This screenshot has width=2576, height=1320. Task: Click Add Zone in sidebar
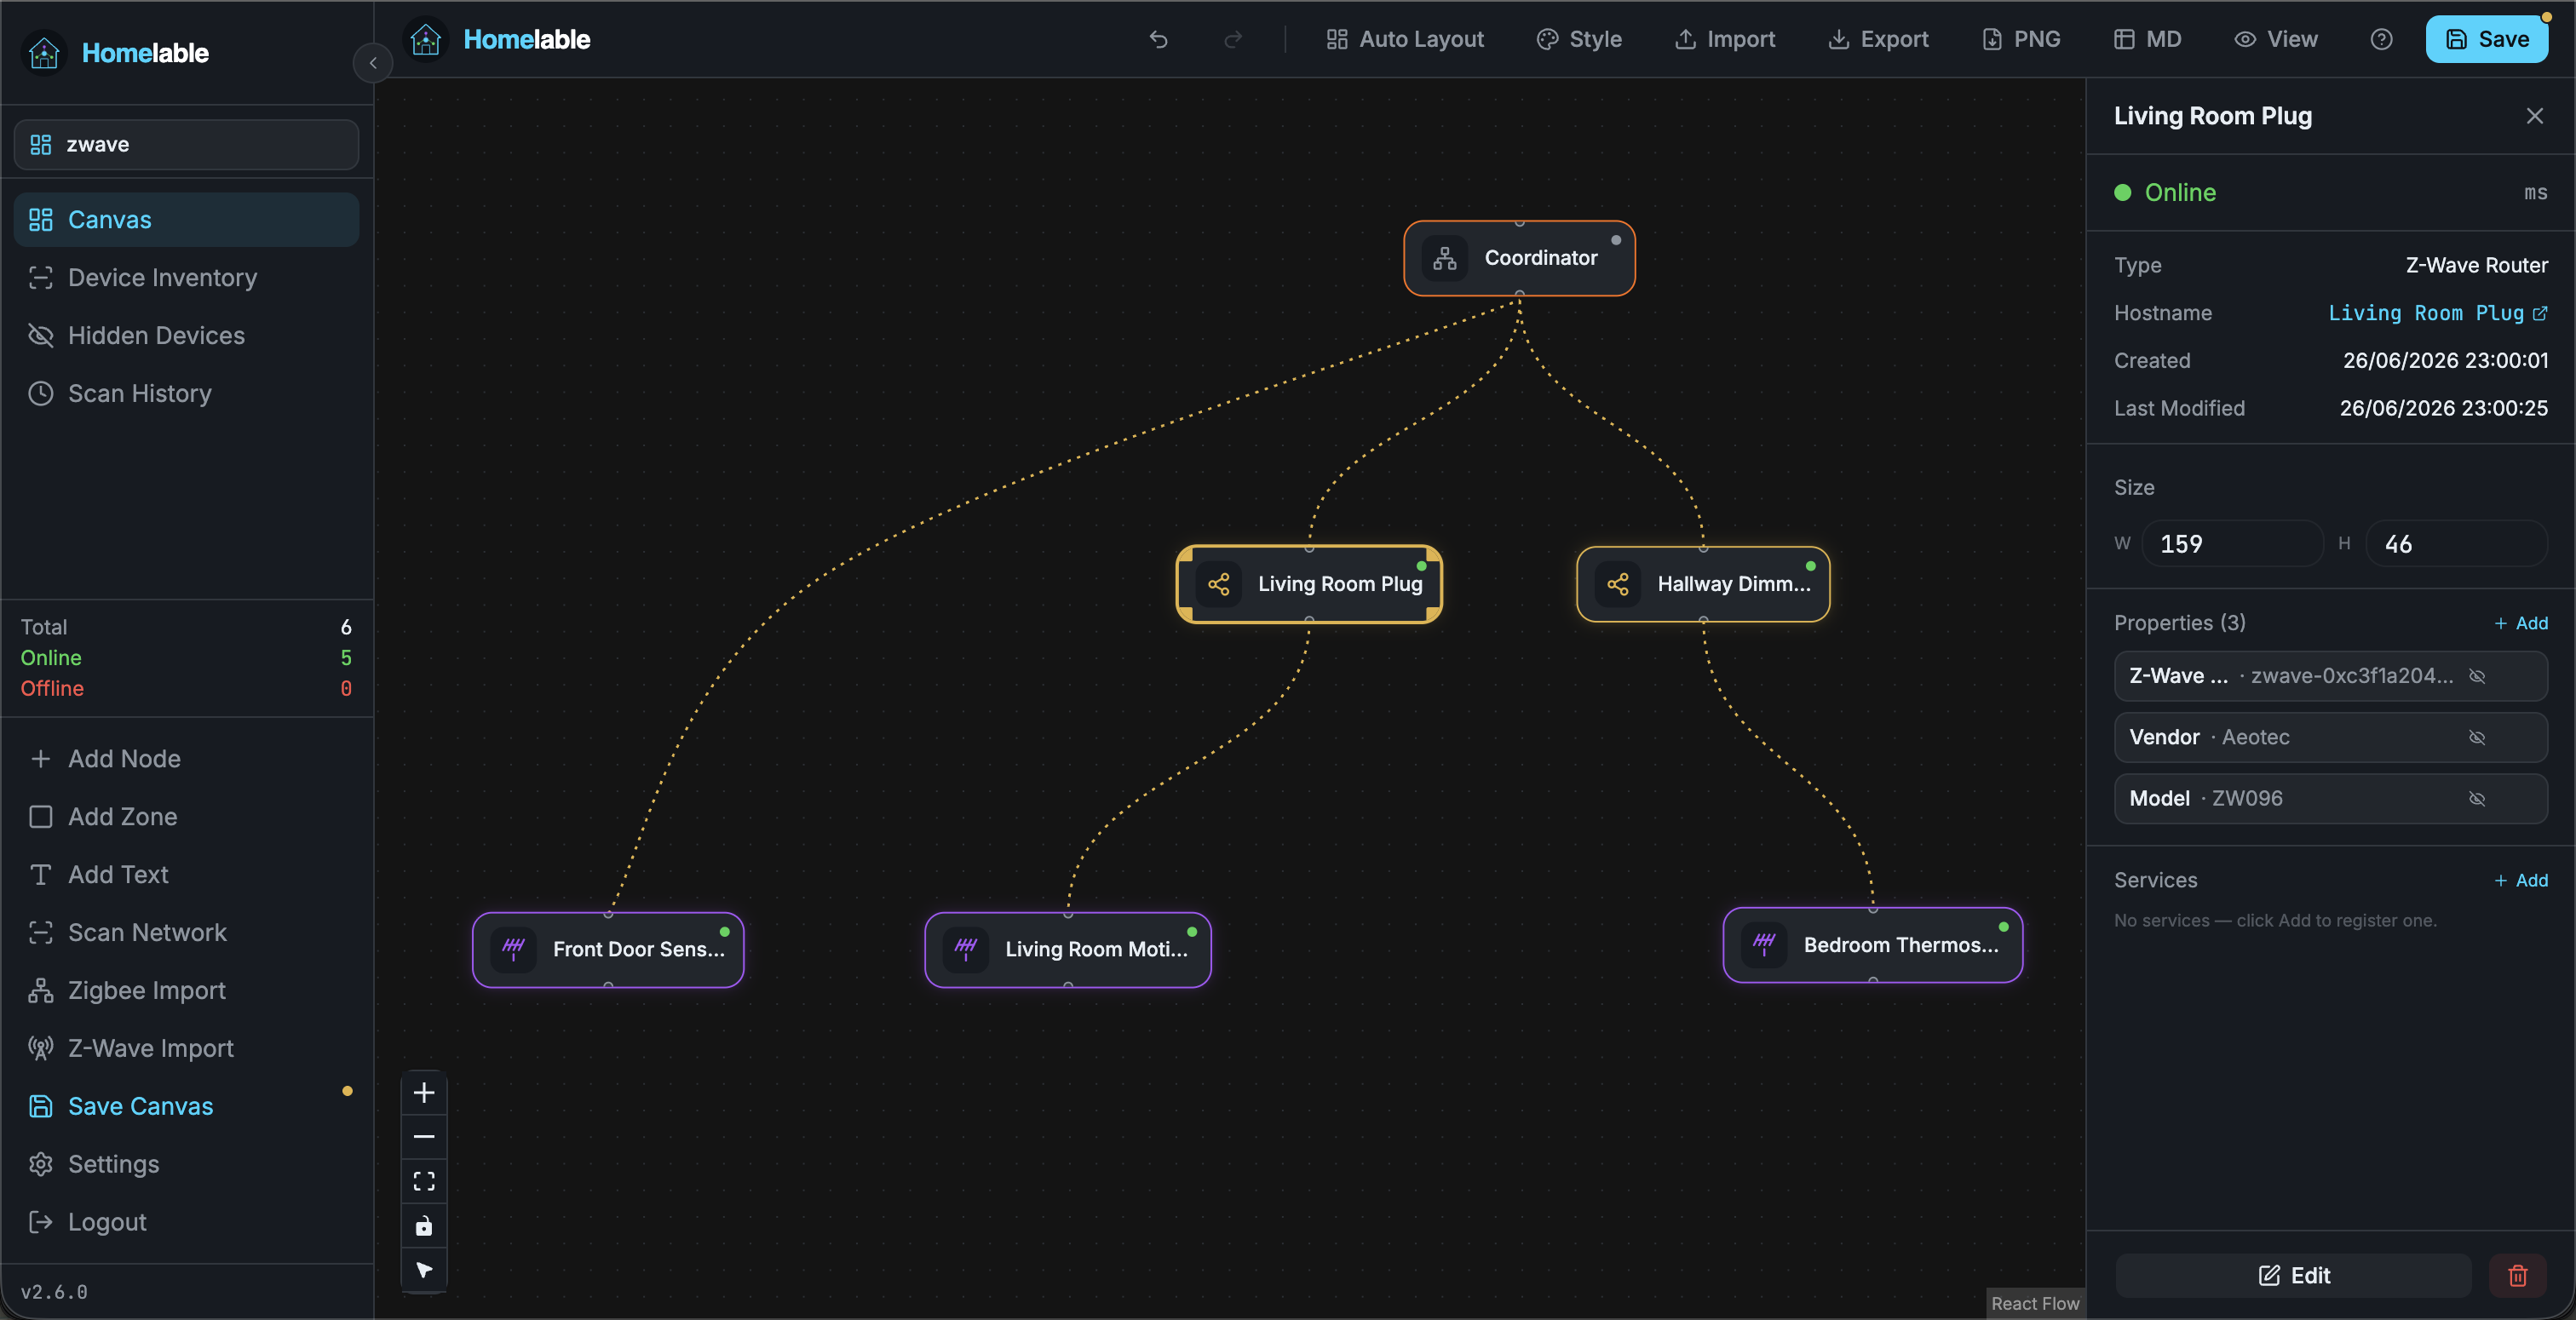pyautogui.click(x=186, y=817)
